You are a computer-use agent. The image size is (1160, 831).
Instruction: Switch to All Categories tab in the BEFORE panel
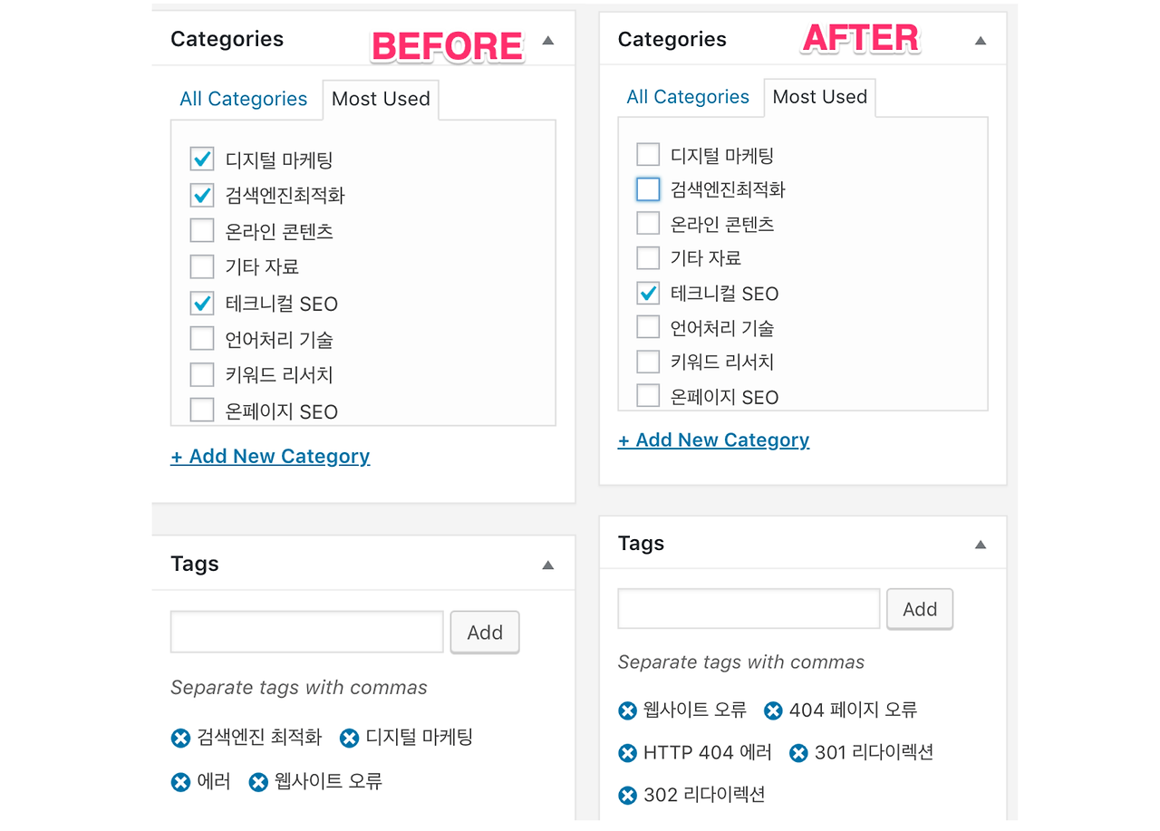point(243,99)
